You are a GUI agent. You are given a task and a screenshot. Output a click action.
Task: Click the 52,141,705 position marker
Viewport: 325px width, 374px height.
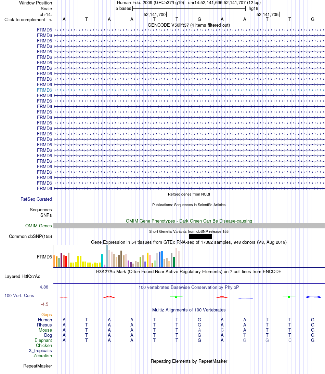268,15
